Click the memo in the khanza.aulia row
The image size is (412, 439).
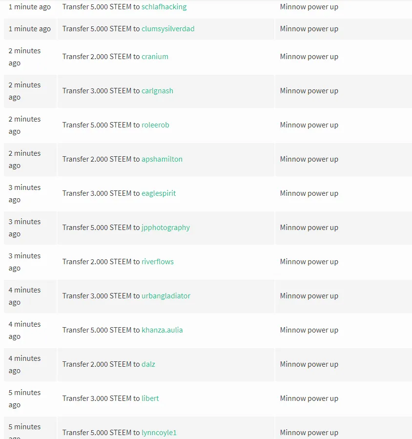pos(309,330)
